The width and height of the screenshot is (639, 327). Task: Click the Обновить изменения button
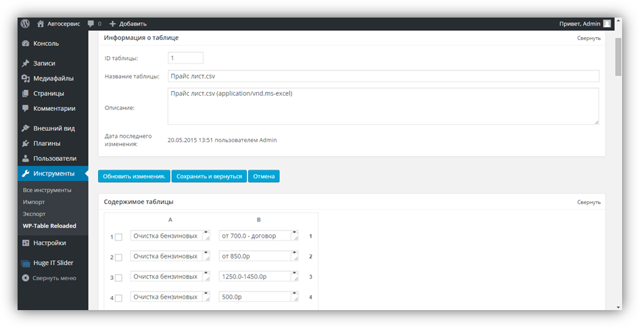pyautogui.click(x=134, y=176)
